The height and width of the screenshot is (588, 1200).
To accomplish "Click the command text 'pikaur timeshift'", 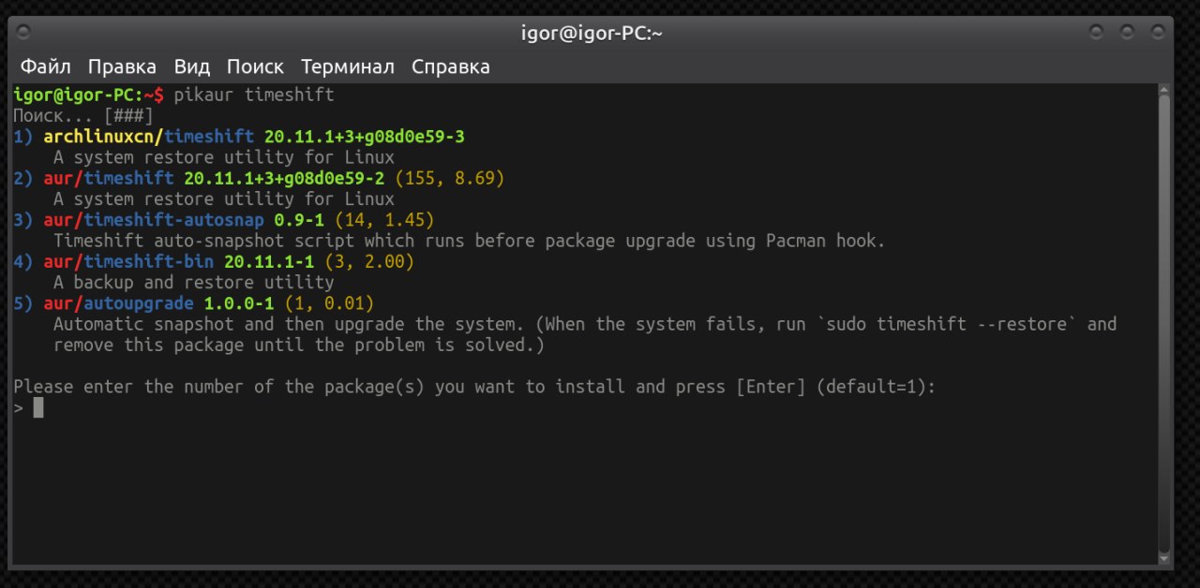I will pyautogui.click(x=254, y=95).
